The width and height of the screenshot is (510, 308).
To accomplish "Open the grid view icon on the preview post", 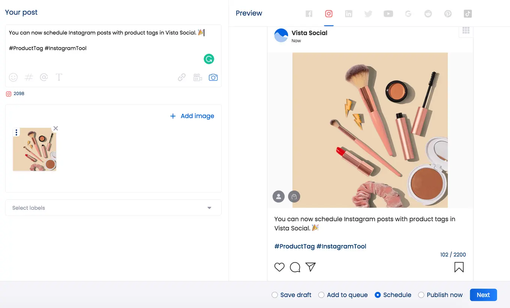I will [466, 31].
